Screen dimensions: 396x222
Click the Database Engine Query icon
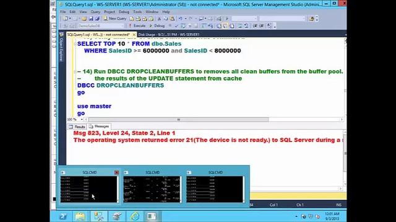(132, 18)
